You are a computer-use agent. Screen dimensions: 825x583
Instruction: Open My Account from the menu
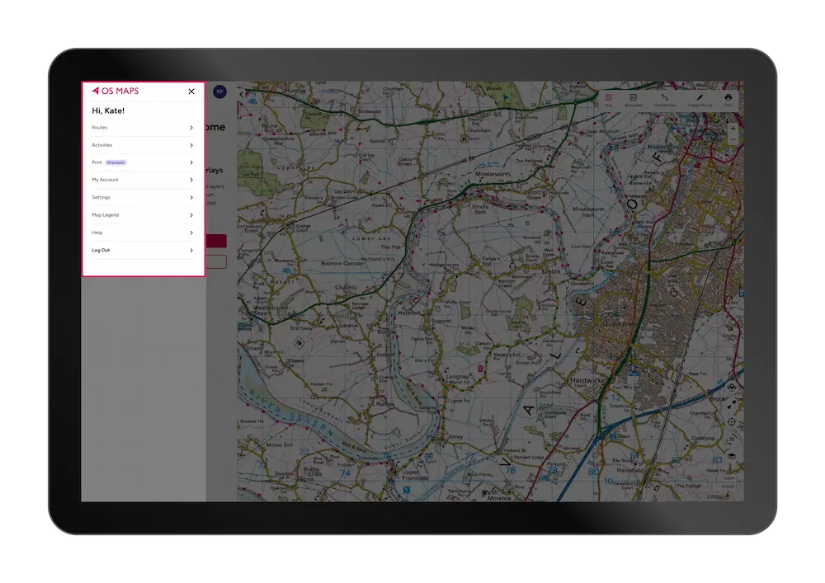[143, 180]
